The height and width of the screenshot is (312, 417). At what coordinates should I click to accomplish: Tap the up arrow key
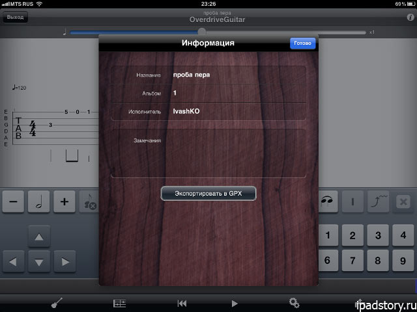[x=39, y=237]
